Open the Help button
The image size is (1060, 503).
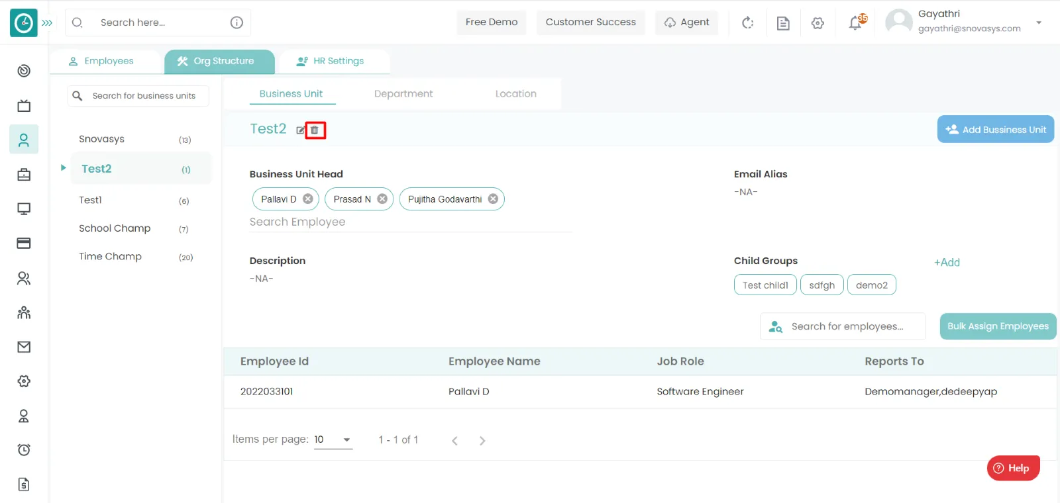click(x=1013, y=468)
